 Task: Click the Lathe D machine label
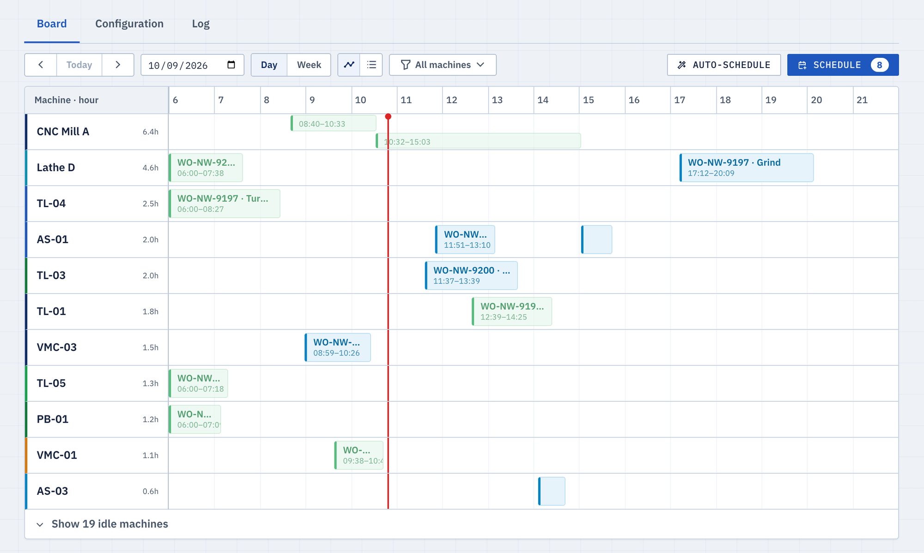point(56,167)
